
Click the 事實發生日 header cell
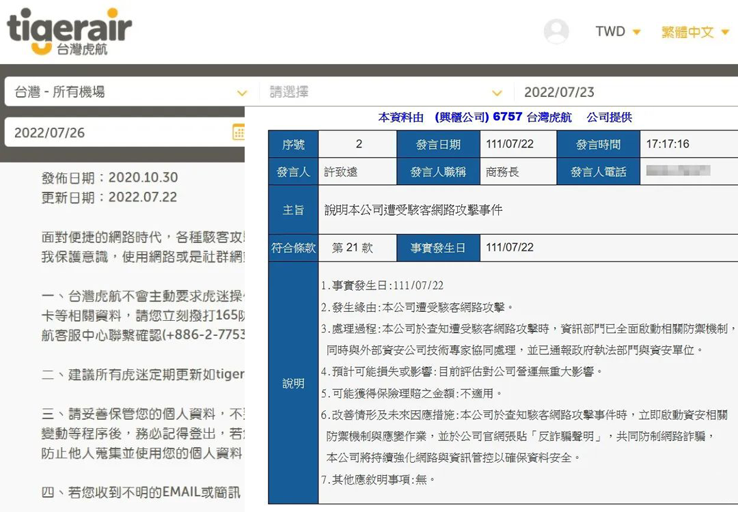tap(438, 248)
